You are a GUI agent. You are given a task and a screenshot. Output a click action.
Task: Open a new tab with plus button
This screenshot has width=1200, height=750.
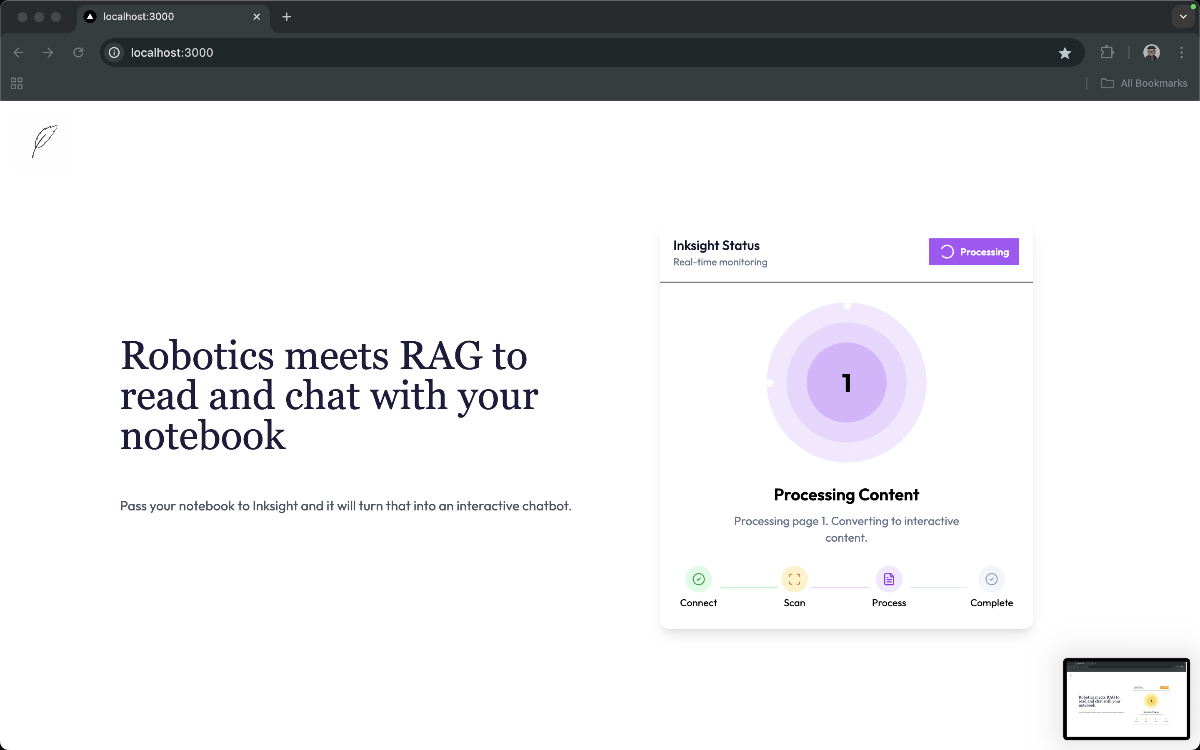coord(286,17)
